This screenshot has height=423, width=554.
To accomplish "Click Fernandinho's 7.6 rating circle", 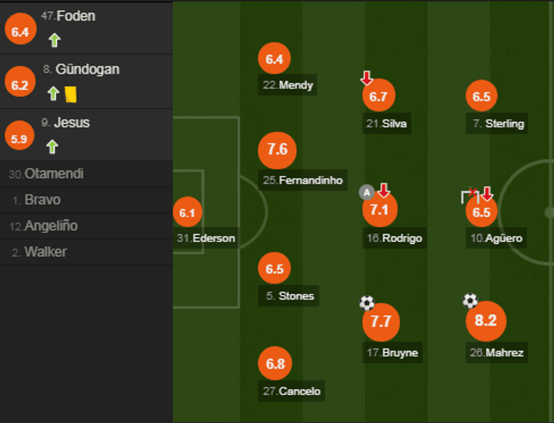I will [277, 150].
